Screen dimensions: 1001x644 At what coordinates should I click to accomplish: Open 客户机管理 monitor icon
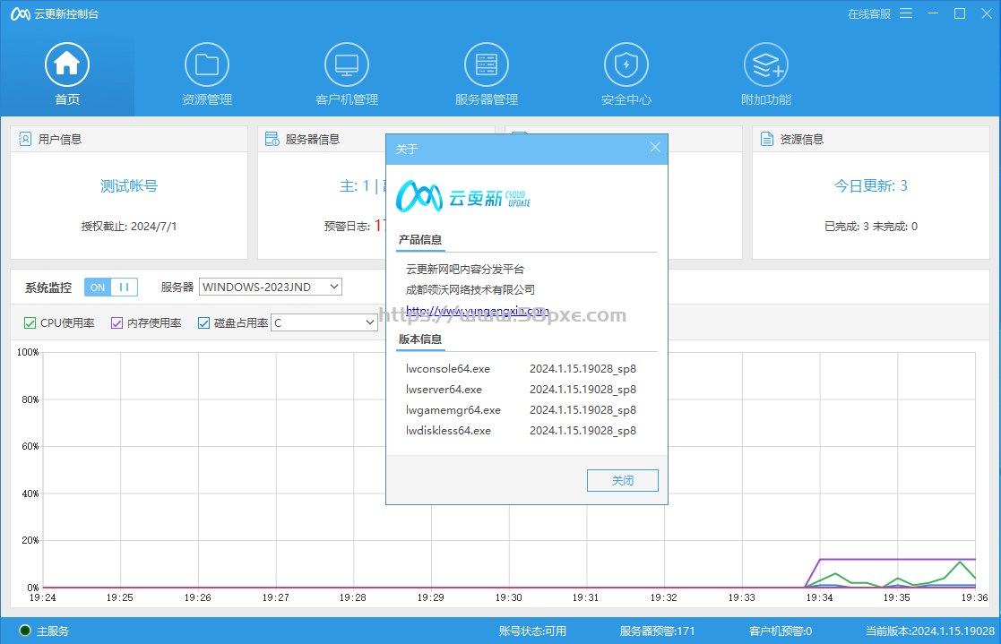tap(347, 64)
